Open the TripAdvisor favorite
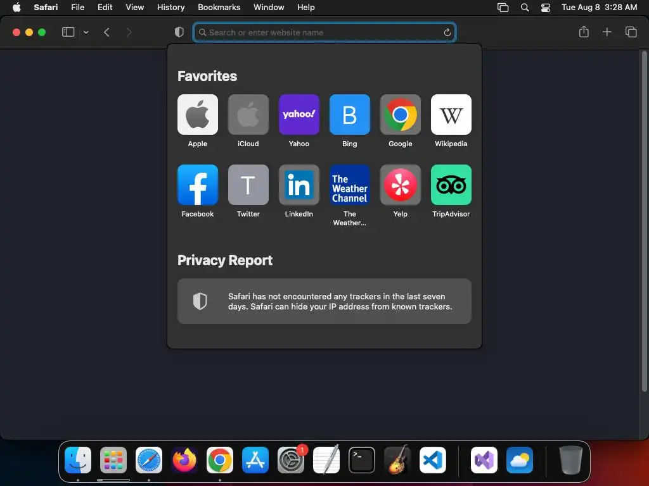 click(451, 185)
